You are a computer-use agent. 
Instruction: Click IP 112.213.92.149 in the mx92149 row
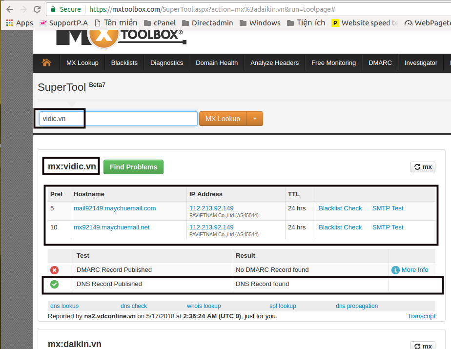pos(211,227)
